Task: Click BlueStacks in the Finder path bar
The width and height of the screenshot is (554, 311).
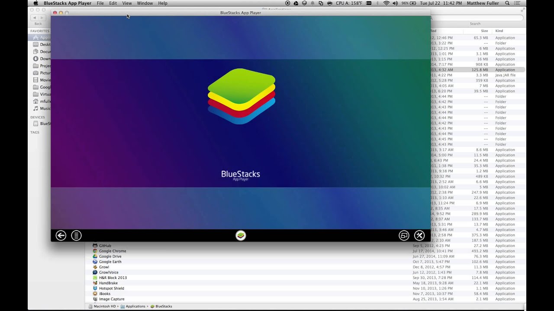Action: click(x=161, y=306)
